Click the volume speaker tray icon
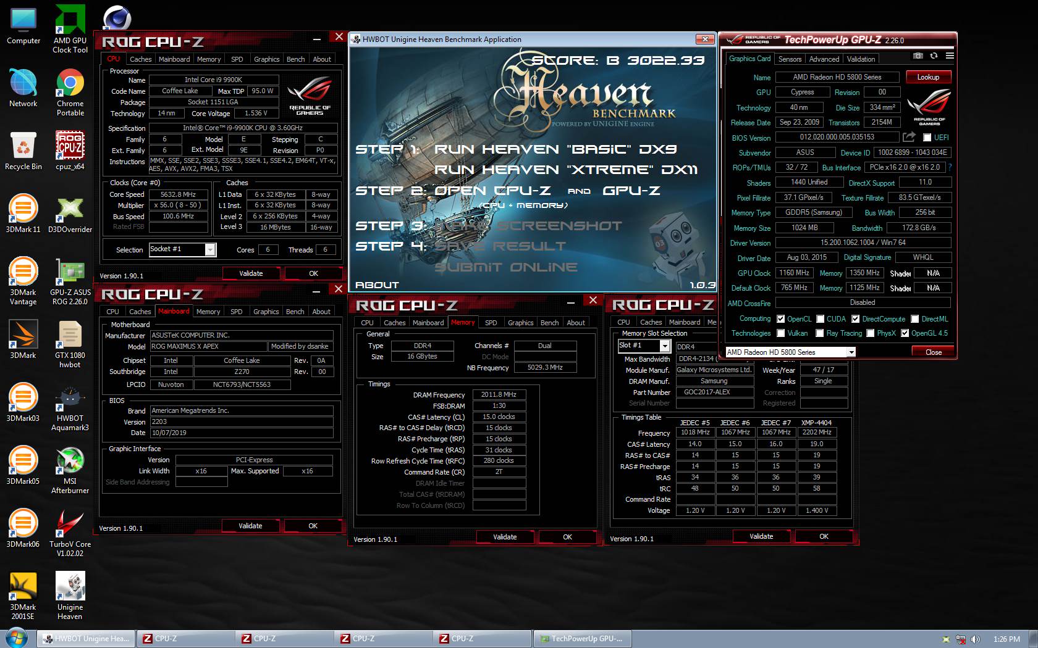Screen dimensions: 1038x648 point(976,639)
